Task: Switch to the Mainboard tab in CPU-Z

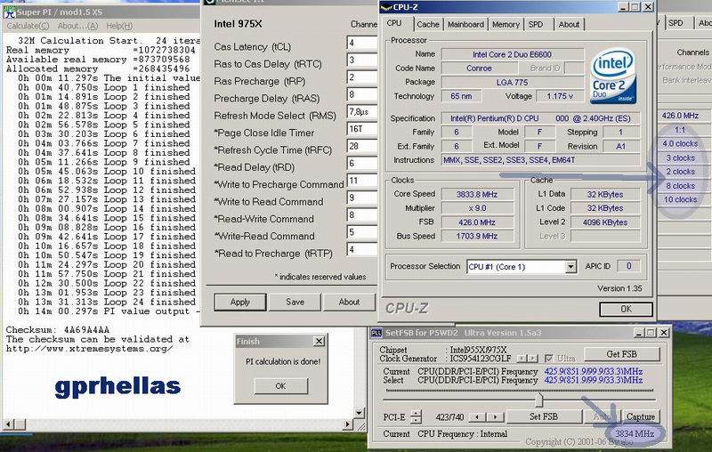Action: pyautogui.click(x=465, y=25)
